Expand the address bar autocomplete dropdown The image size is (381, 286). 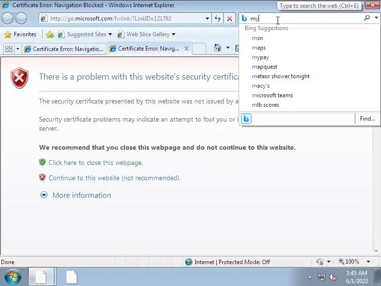207,19
